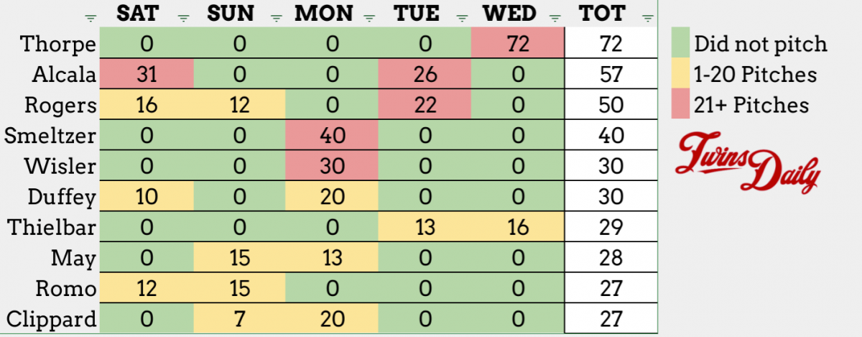862x337 pixels.
Task: Click the Twins Daily logo
Action: tap(748, 162)
